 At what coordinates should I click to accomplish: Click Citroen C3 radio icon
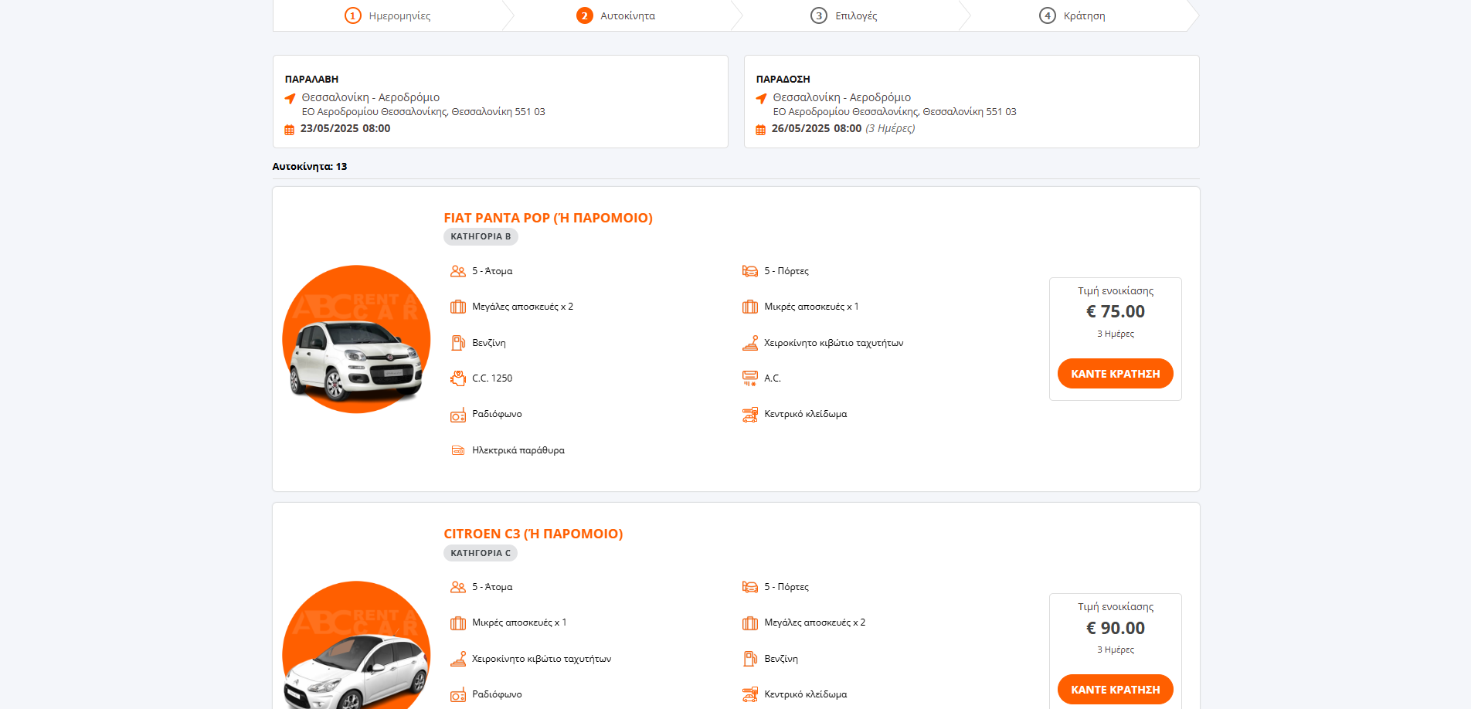[x=458, y=694]
